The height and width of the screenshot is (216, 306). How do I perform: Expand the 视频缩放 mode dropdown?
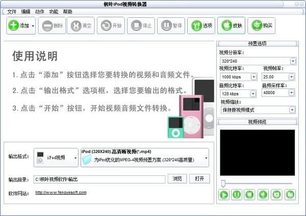[293, 110]
